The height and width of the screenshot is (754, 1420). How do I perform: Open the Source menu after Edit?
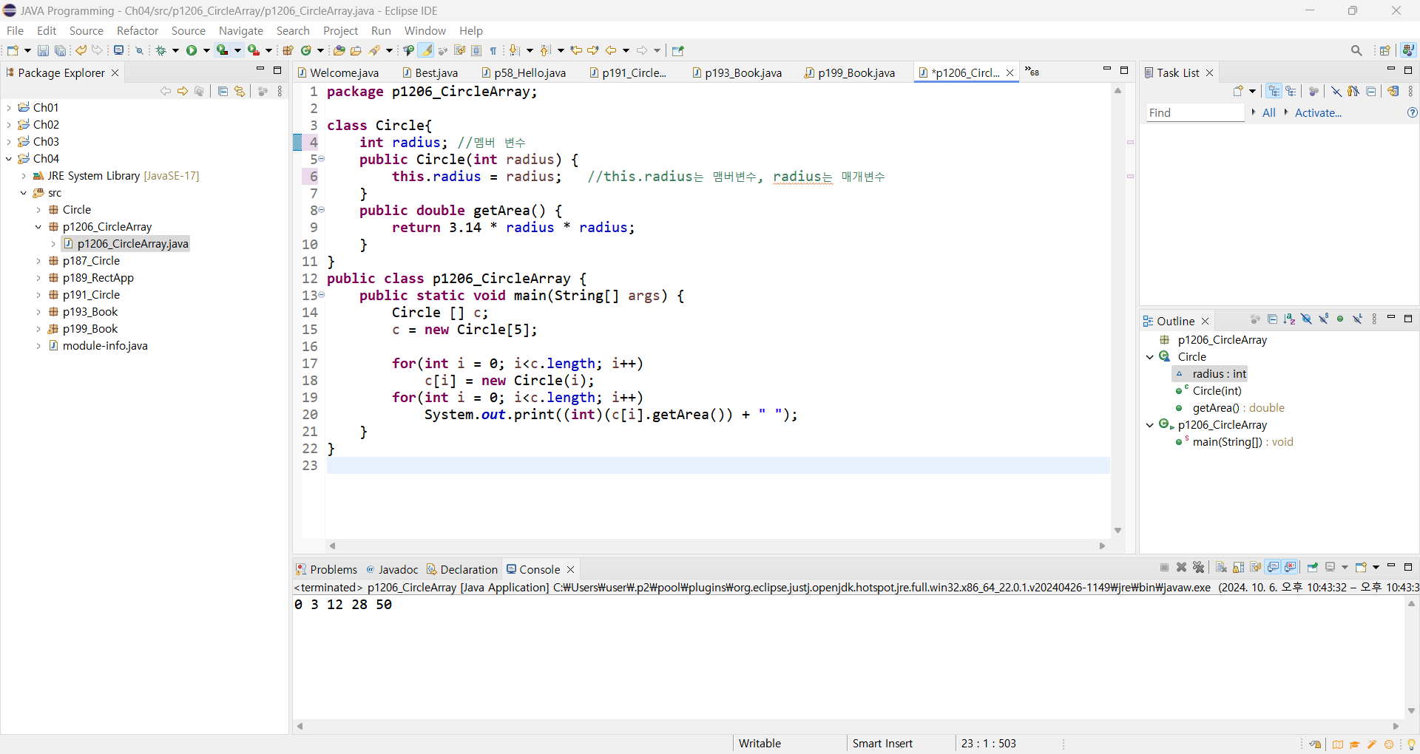[86, 30]
